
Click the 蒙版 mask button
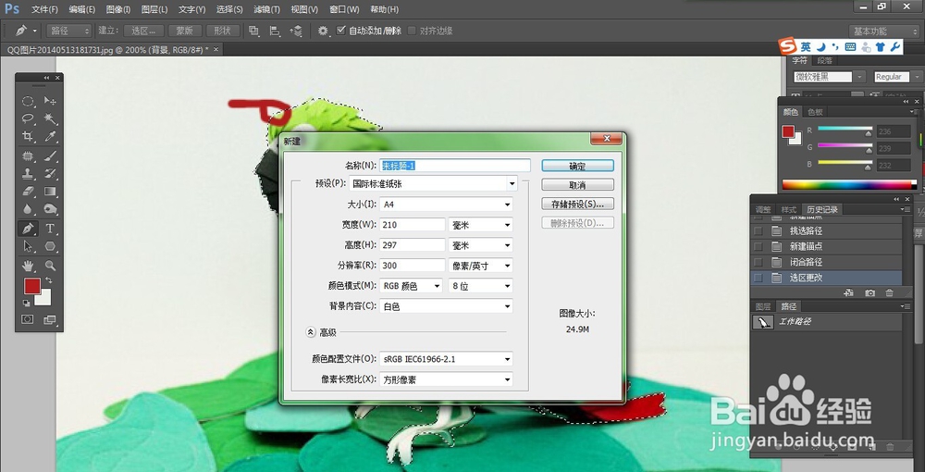(185, 31)
